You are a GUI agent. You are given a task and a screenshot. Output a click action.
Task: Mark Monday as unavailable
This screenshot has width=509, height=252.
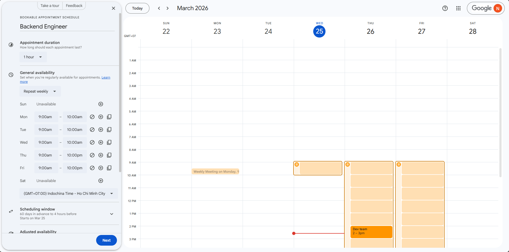(x=92, y=117)
